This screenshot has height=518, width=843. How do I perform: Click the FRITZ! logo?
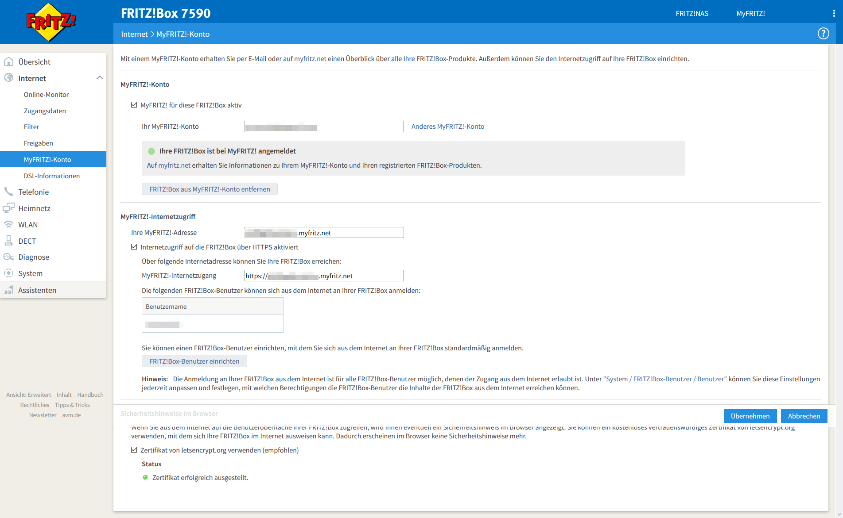[51, 22]
